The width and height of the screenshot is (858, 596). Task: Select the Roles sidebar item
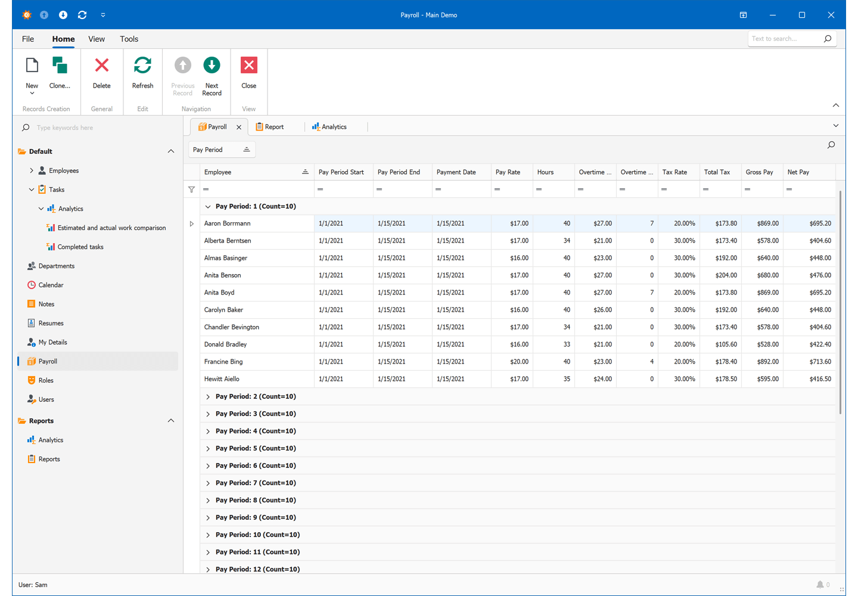(x=45, y=380)
